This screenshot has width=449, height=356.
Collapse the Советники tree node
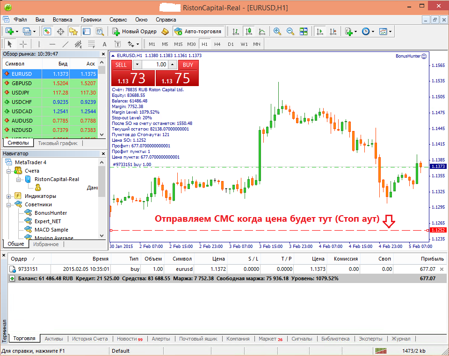[8, 205]
